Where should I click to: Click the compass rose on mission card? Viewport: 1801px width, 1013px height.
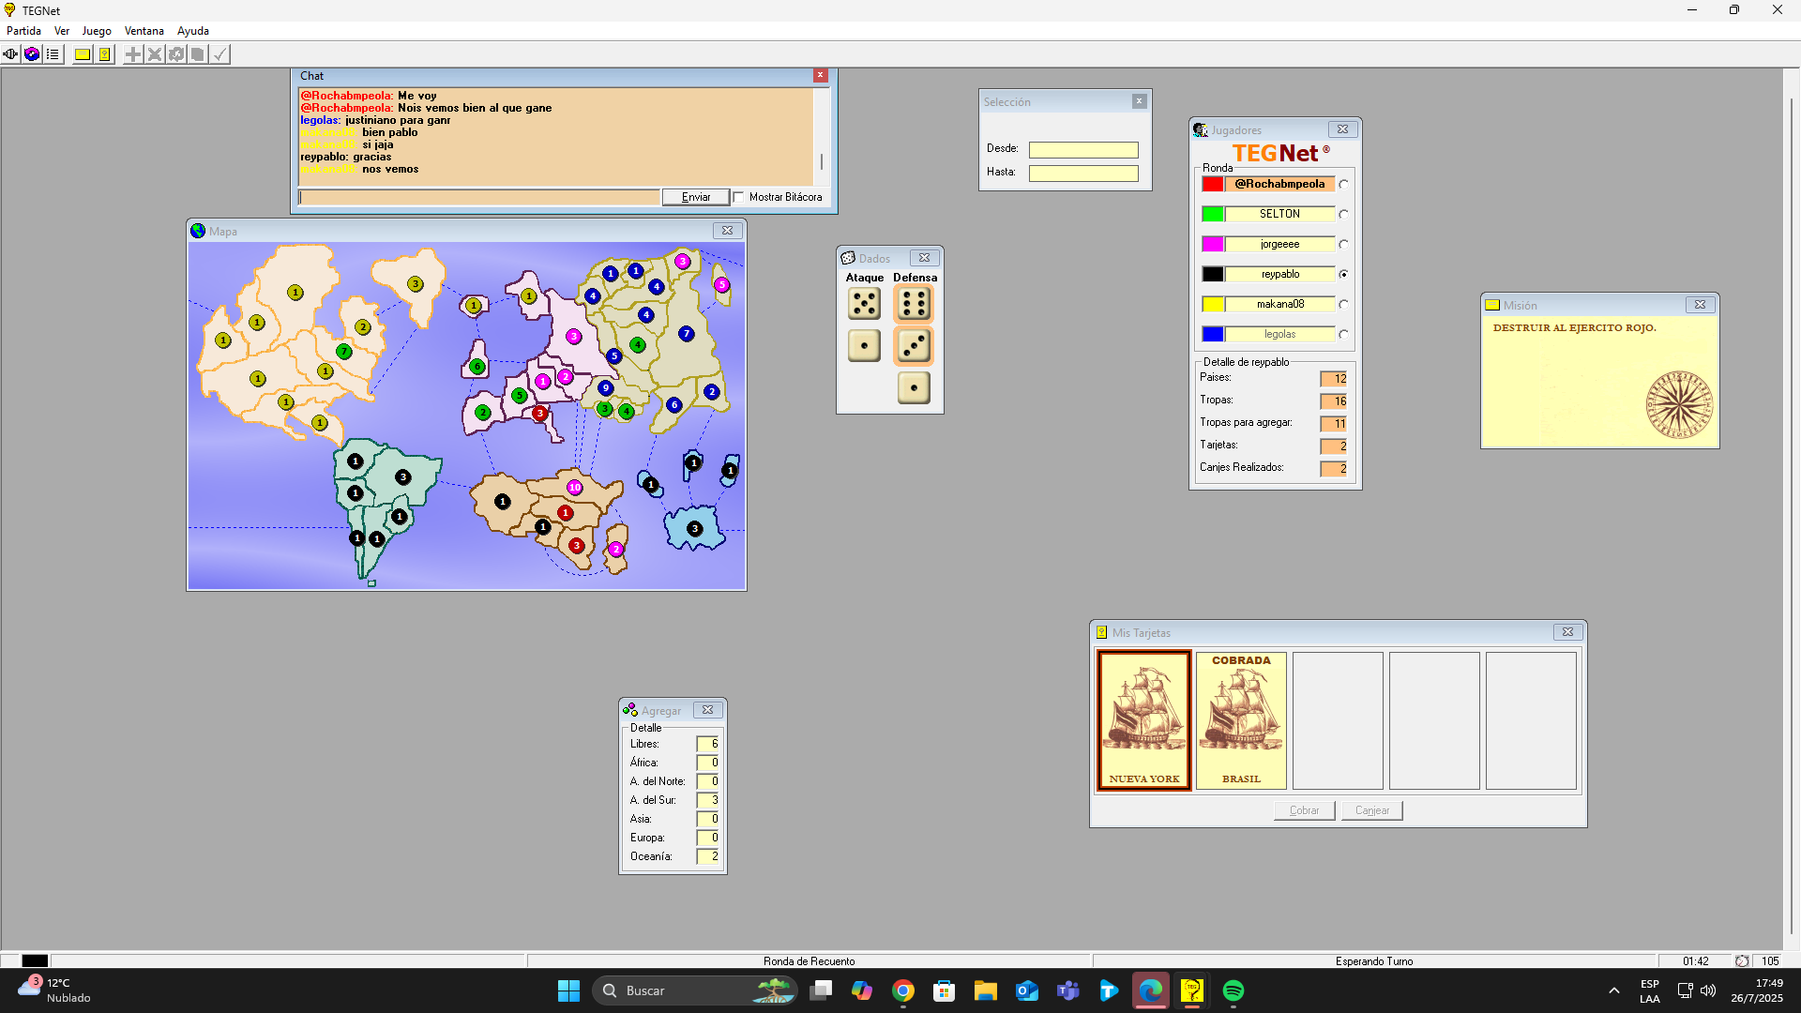click(1679, 404)
